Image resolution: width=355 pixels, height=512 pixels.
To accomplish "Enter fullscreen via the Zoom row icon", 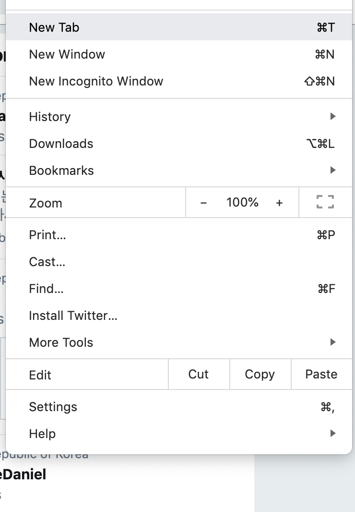I will 325,202.
